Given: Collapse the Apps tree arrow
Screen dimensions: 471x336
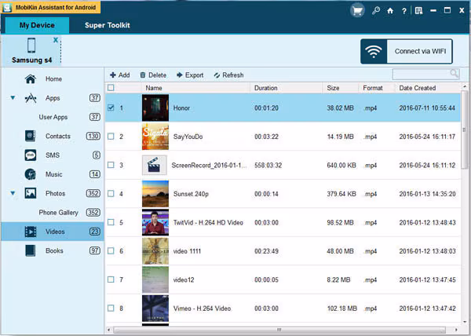Looking at the screenshot, I should 13,98.
